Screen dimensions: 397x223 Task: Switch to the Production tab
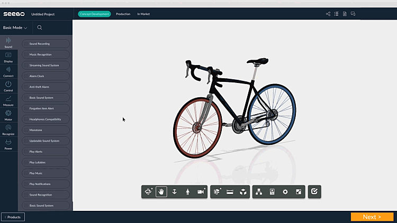click(123, 14)
